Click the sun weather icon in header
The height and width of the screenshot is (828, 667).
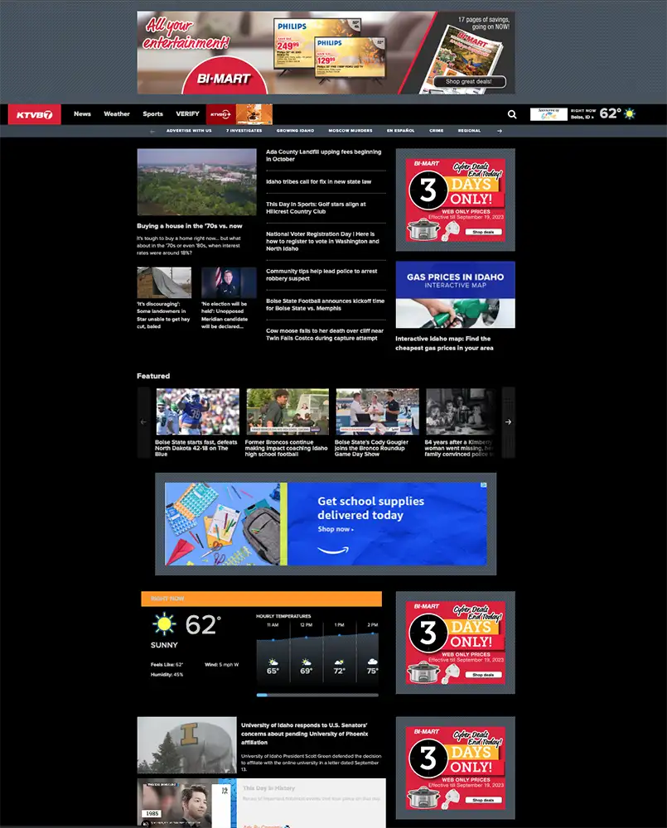630,113
